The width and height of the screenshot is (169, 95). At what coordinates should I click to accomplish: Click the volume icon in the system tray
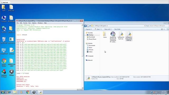pos(156,92)
